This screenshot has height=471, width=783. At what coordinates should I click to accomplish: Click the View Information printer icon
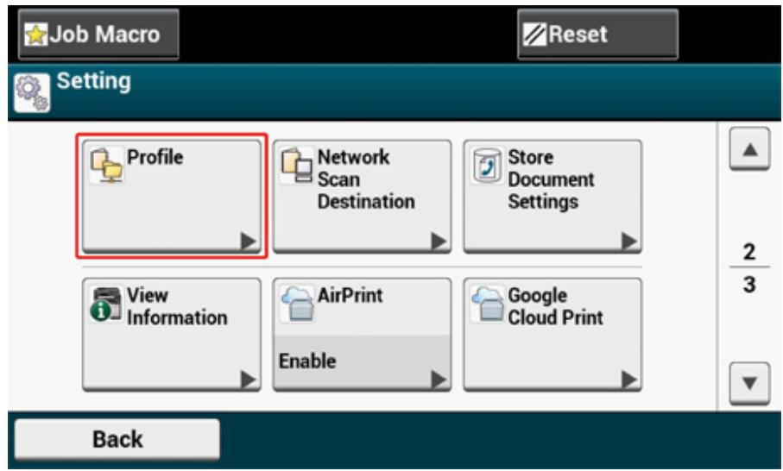pos(106,304)
